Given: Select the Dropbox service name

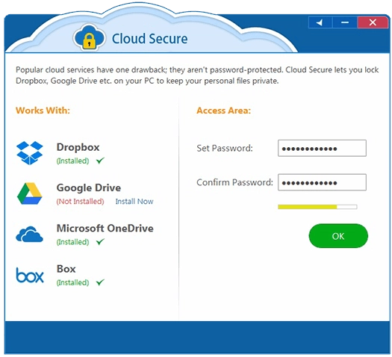Looking at the screenshot, I should point(78,147).
